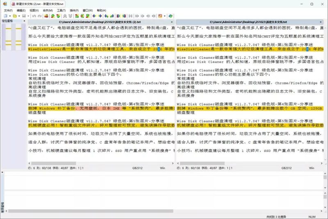Open the 视图(V) menu
328x219 pixels.
pyautogui.click(x=34, y=10)
